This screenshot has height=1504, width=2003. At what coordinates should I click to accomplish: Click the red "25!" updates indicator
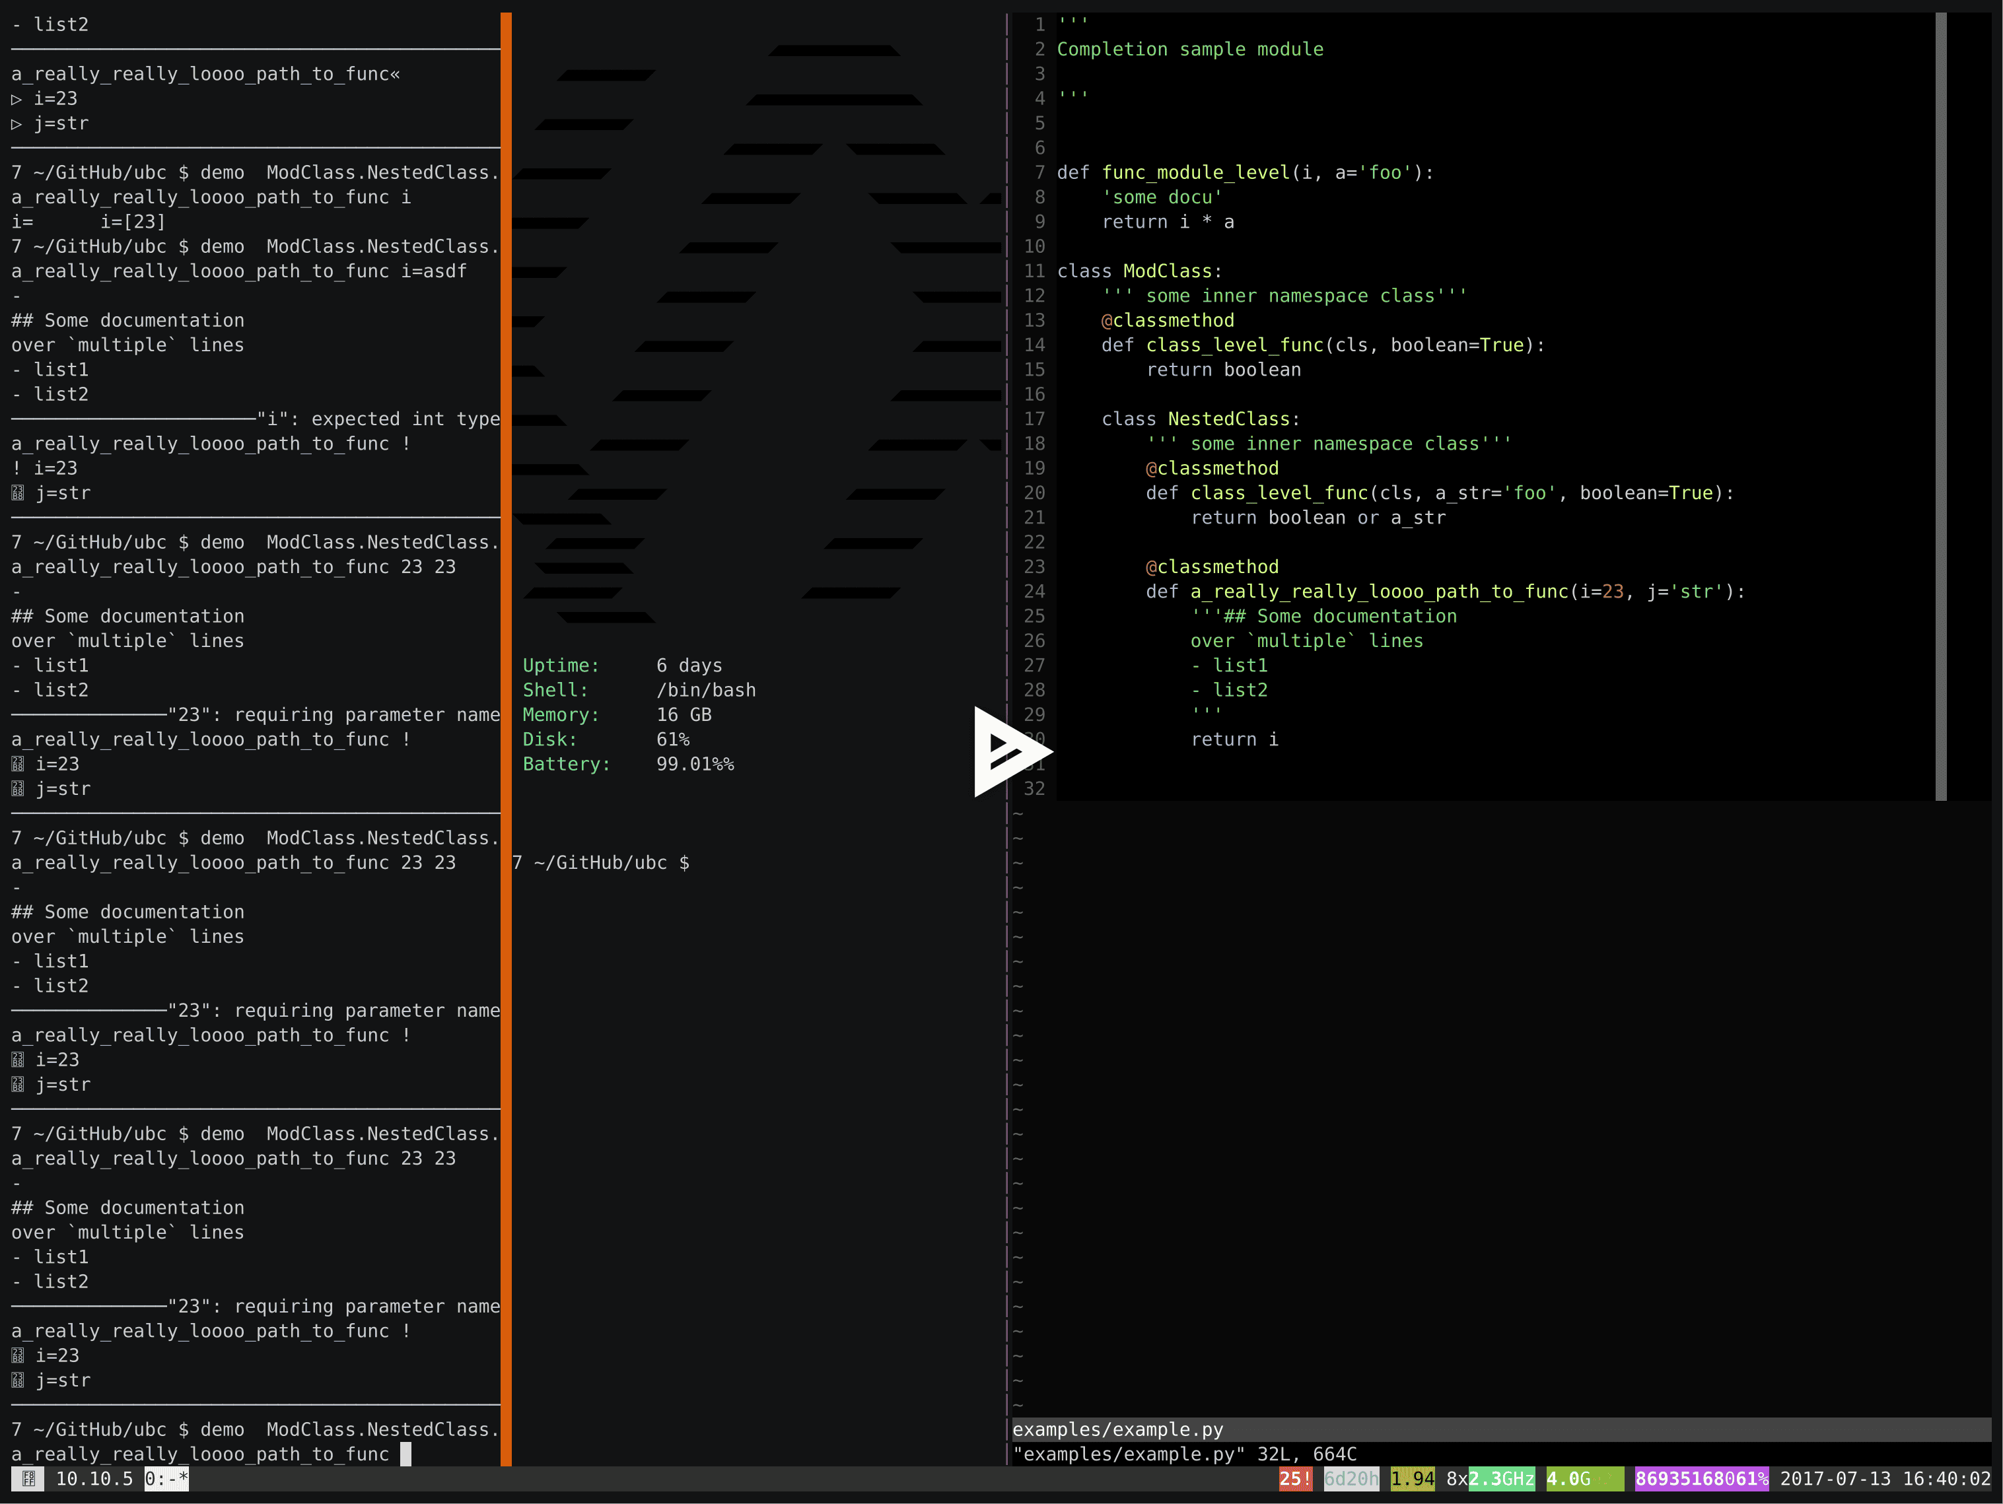(1295, 1479)
